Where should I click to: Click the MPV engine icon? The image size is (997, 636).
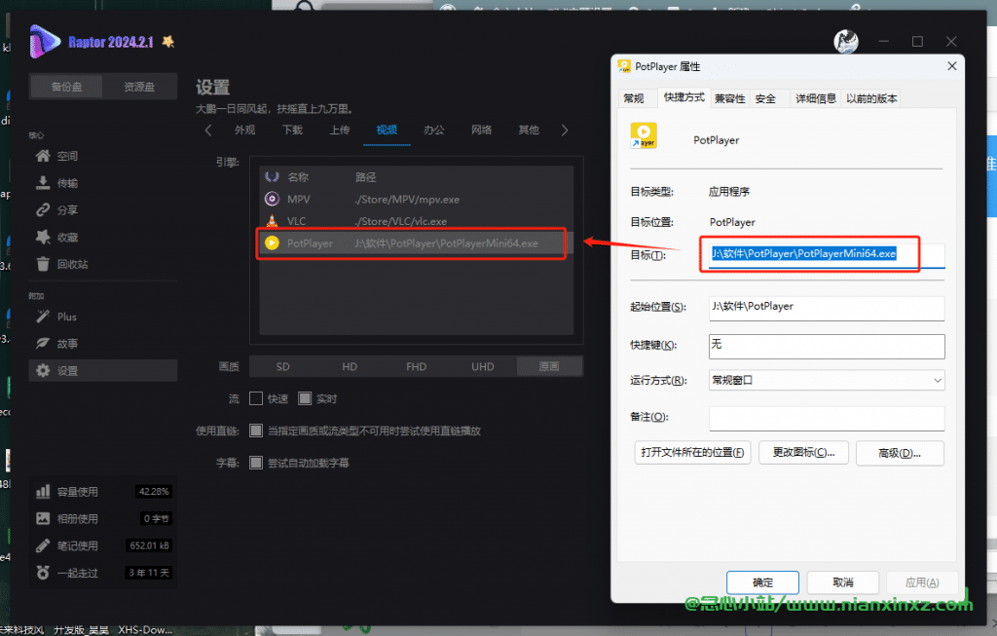272,199
